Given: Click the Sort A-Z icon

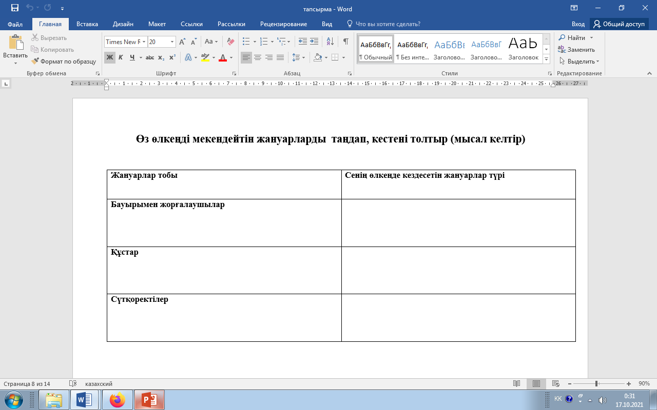Looking at the screenshot, I should (330, 42).
